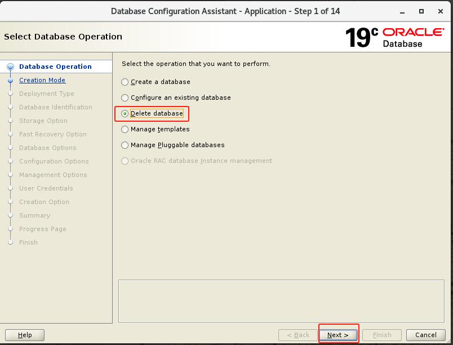
Task: Click the greyed-out Finish button
Action: click(x=382, y=335)
